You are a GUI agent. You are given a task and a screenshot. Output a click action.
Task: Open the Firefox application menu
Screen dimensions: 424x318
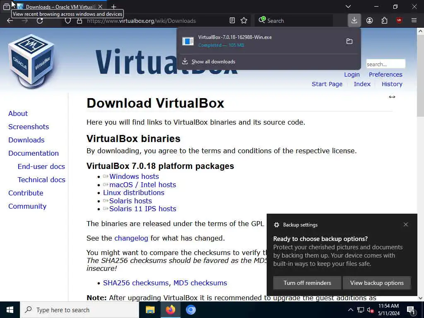pos(414,21)
